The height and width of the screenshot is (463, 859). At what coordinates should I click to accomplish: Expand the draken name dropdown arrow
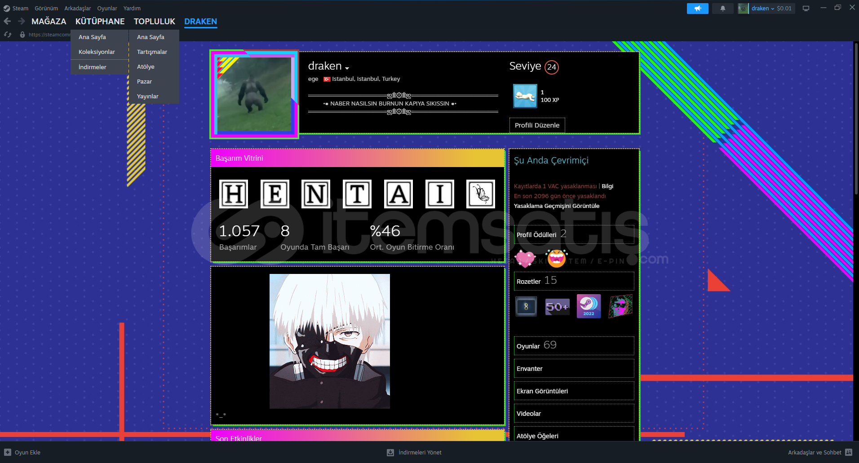click(x=347, y=68)
